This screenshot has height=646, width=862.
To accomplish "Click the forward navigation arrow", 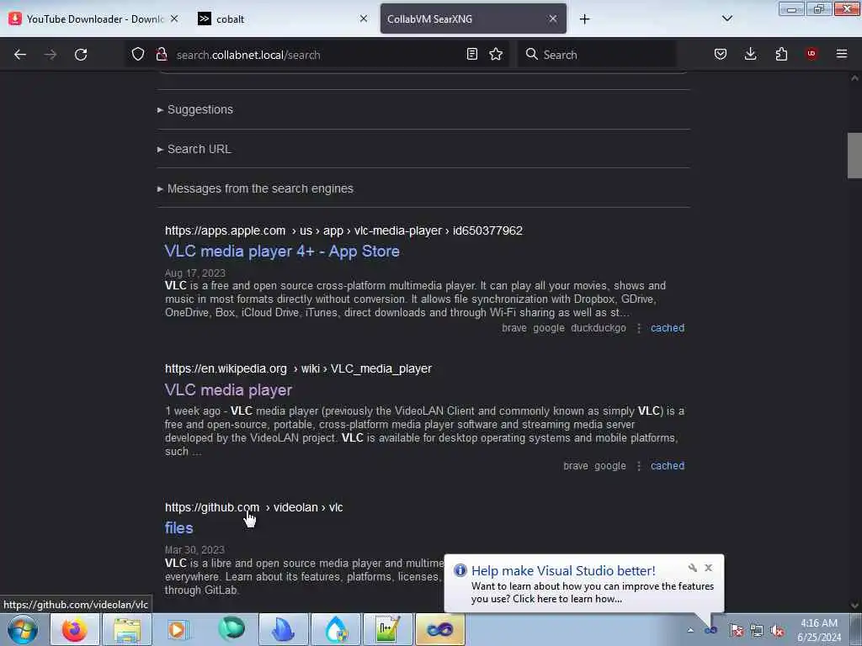I will click(50, 55).
